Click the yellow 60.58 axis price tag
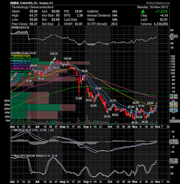180x184 pixels. [x=174, y=106]
